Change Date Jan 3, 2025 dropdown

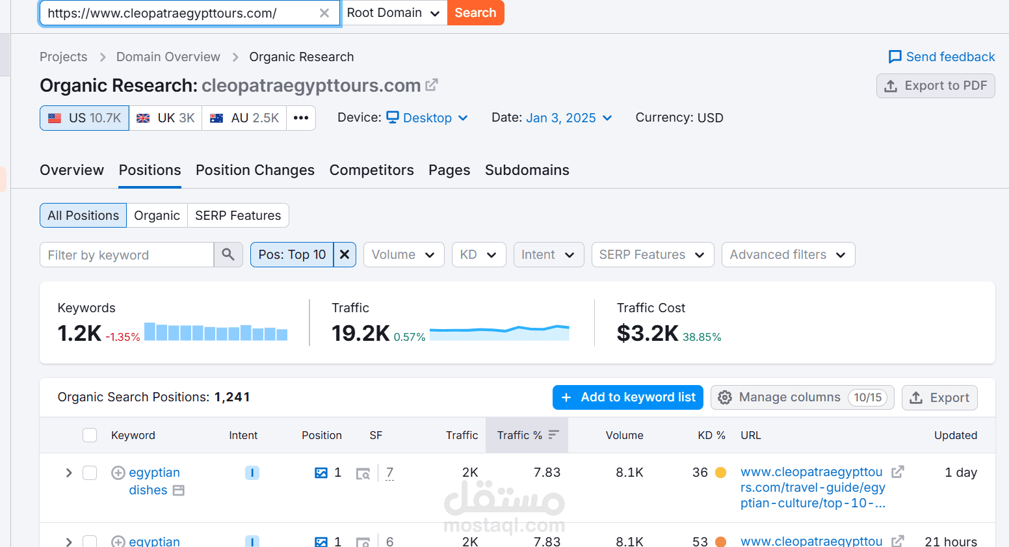tap(569, 118)
